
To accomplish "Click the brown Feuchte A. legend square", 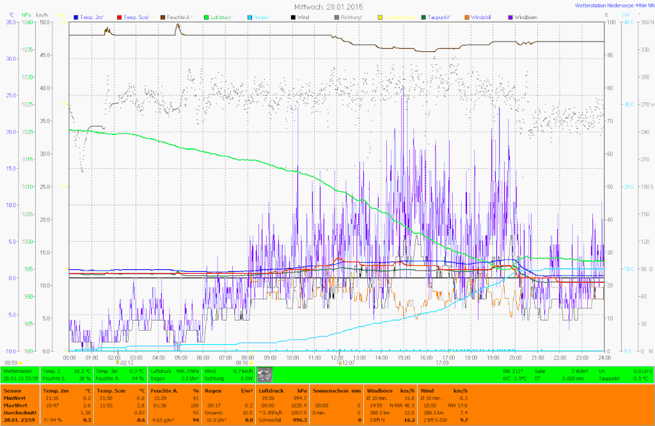I will point(163,17).
